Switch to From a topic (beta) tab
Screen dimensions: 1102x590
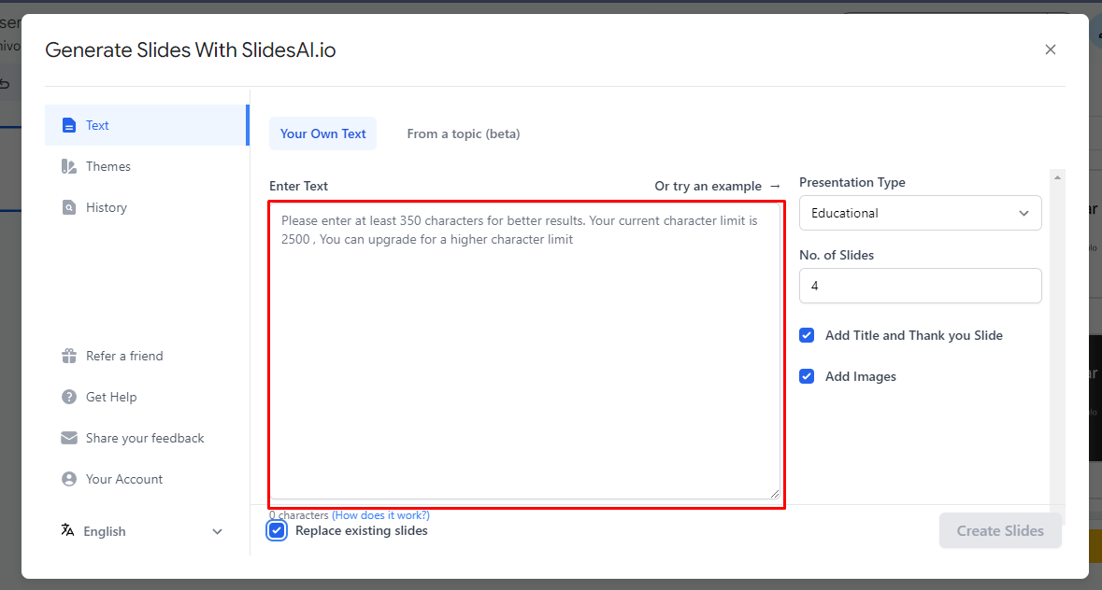[x=464, y=133]
